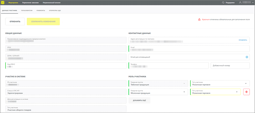Click the Общие данные heading

tap(14, 33)
